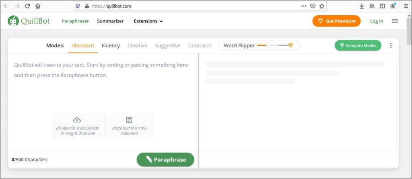View site security via the padlock icon
This screenshot has height=179, width=412.
coord(87,6)
